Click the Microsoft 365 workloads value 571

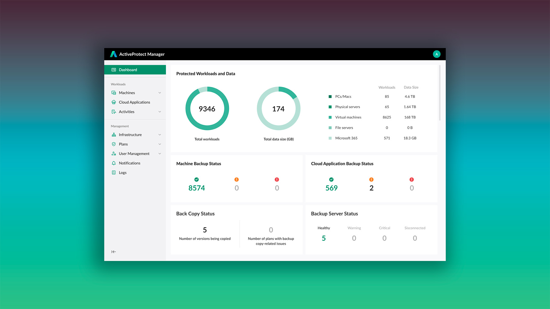[x=387, y=138]
